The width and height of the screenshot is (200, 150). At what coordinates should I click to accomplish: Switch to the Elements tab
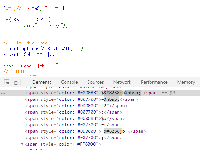pos(42,82)
